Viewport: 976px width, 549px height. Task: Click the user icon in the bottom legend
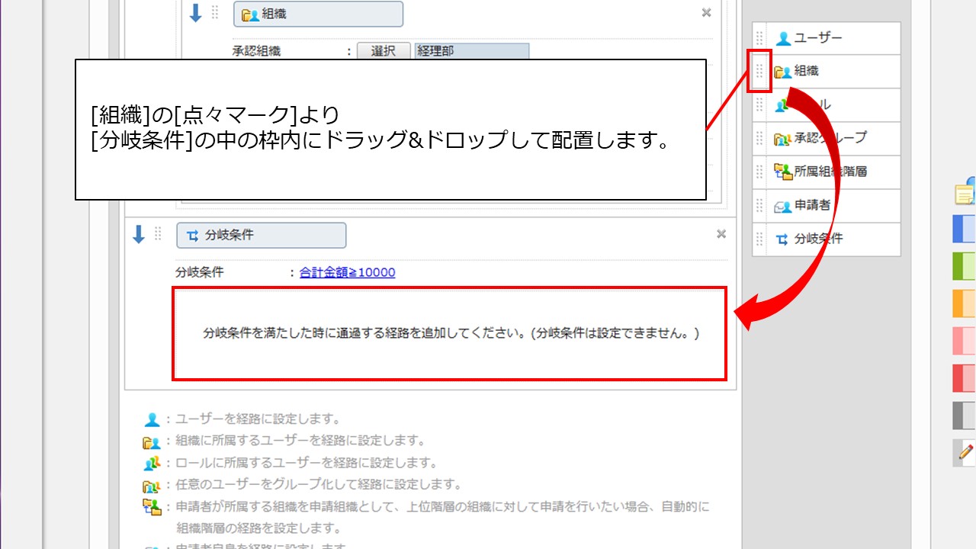coord(152,419)
